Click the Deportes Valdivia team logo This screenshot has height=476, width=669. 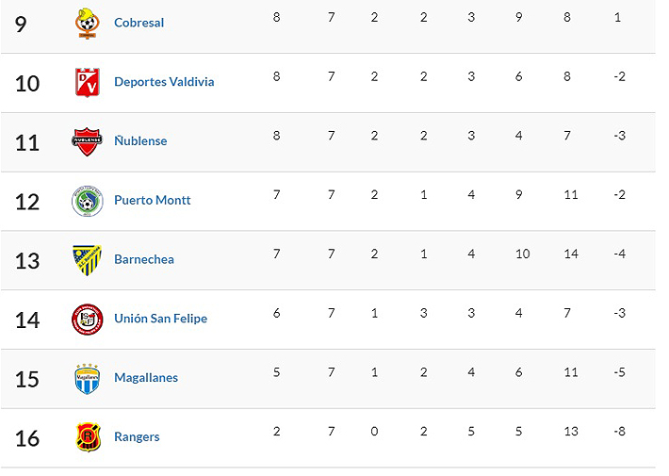pos(87,82)
